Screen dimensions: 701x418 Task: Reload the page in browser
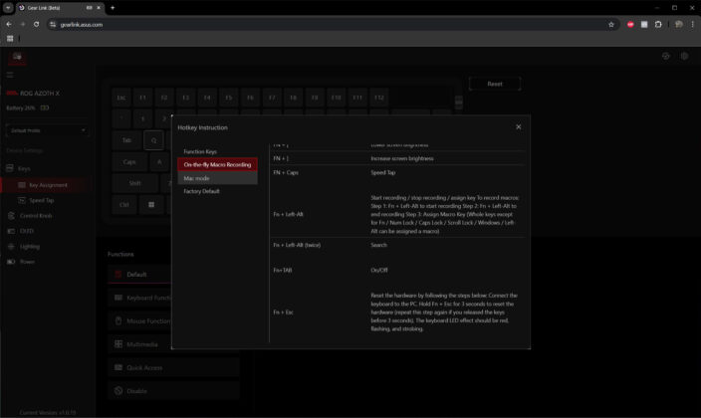click(x=36, y=24)
